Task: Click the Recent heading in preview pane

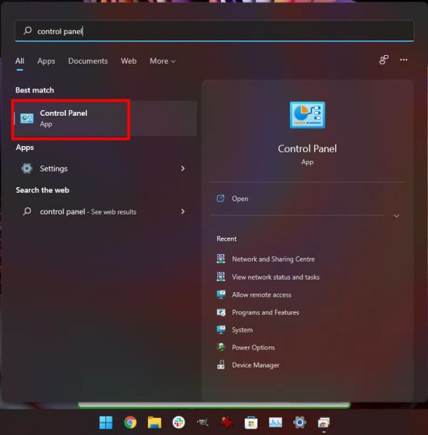Action: pyautogui.click(x=226, y=239)
